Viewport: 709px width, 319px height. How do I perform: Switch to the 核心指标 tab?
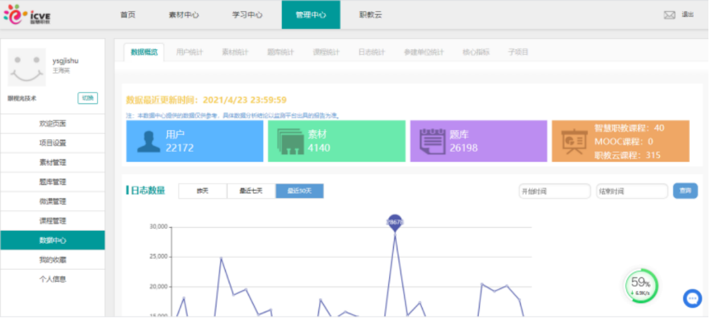[476, 52]
